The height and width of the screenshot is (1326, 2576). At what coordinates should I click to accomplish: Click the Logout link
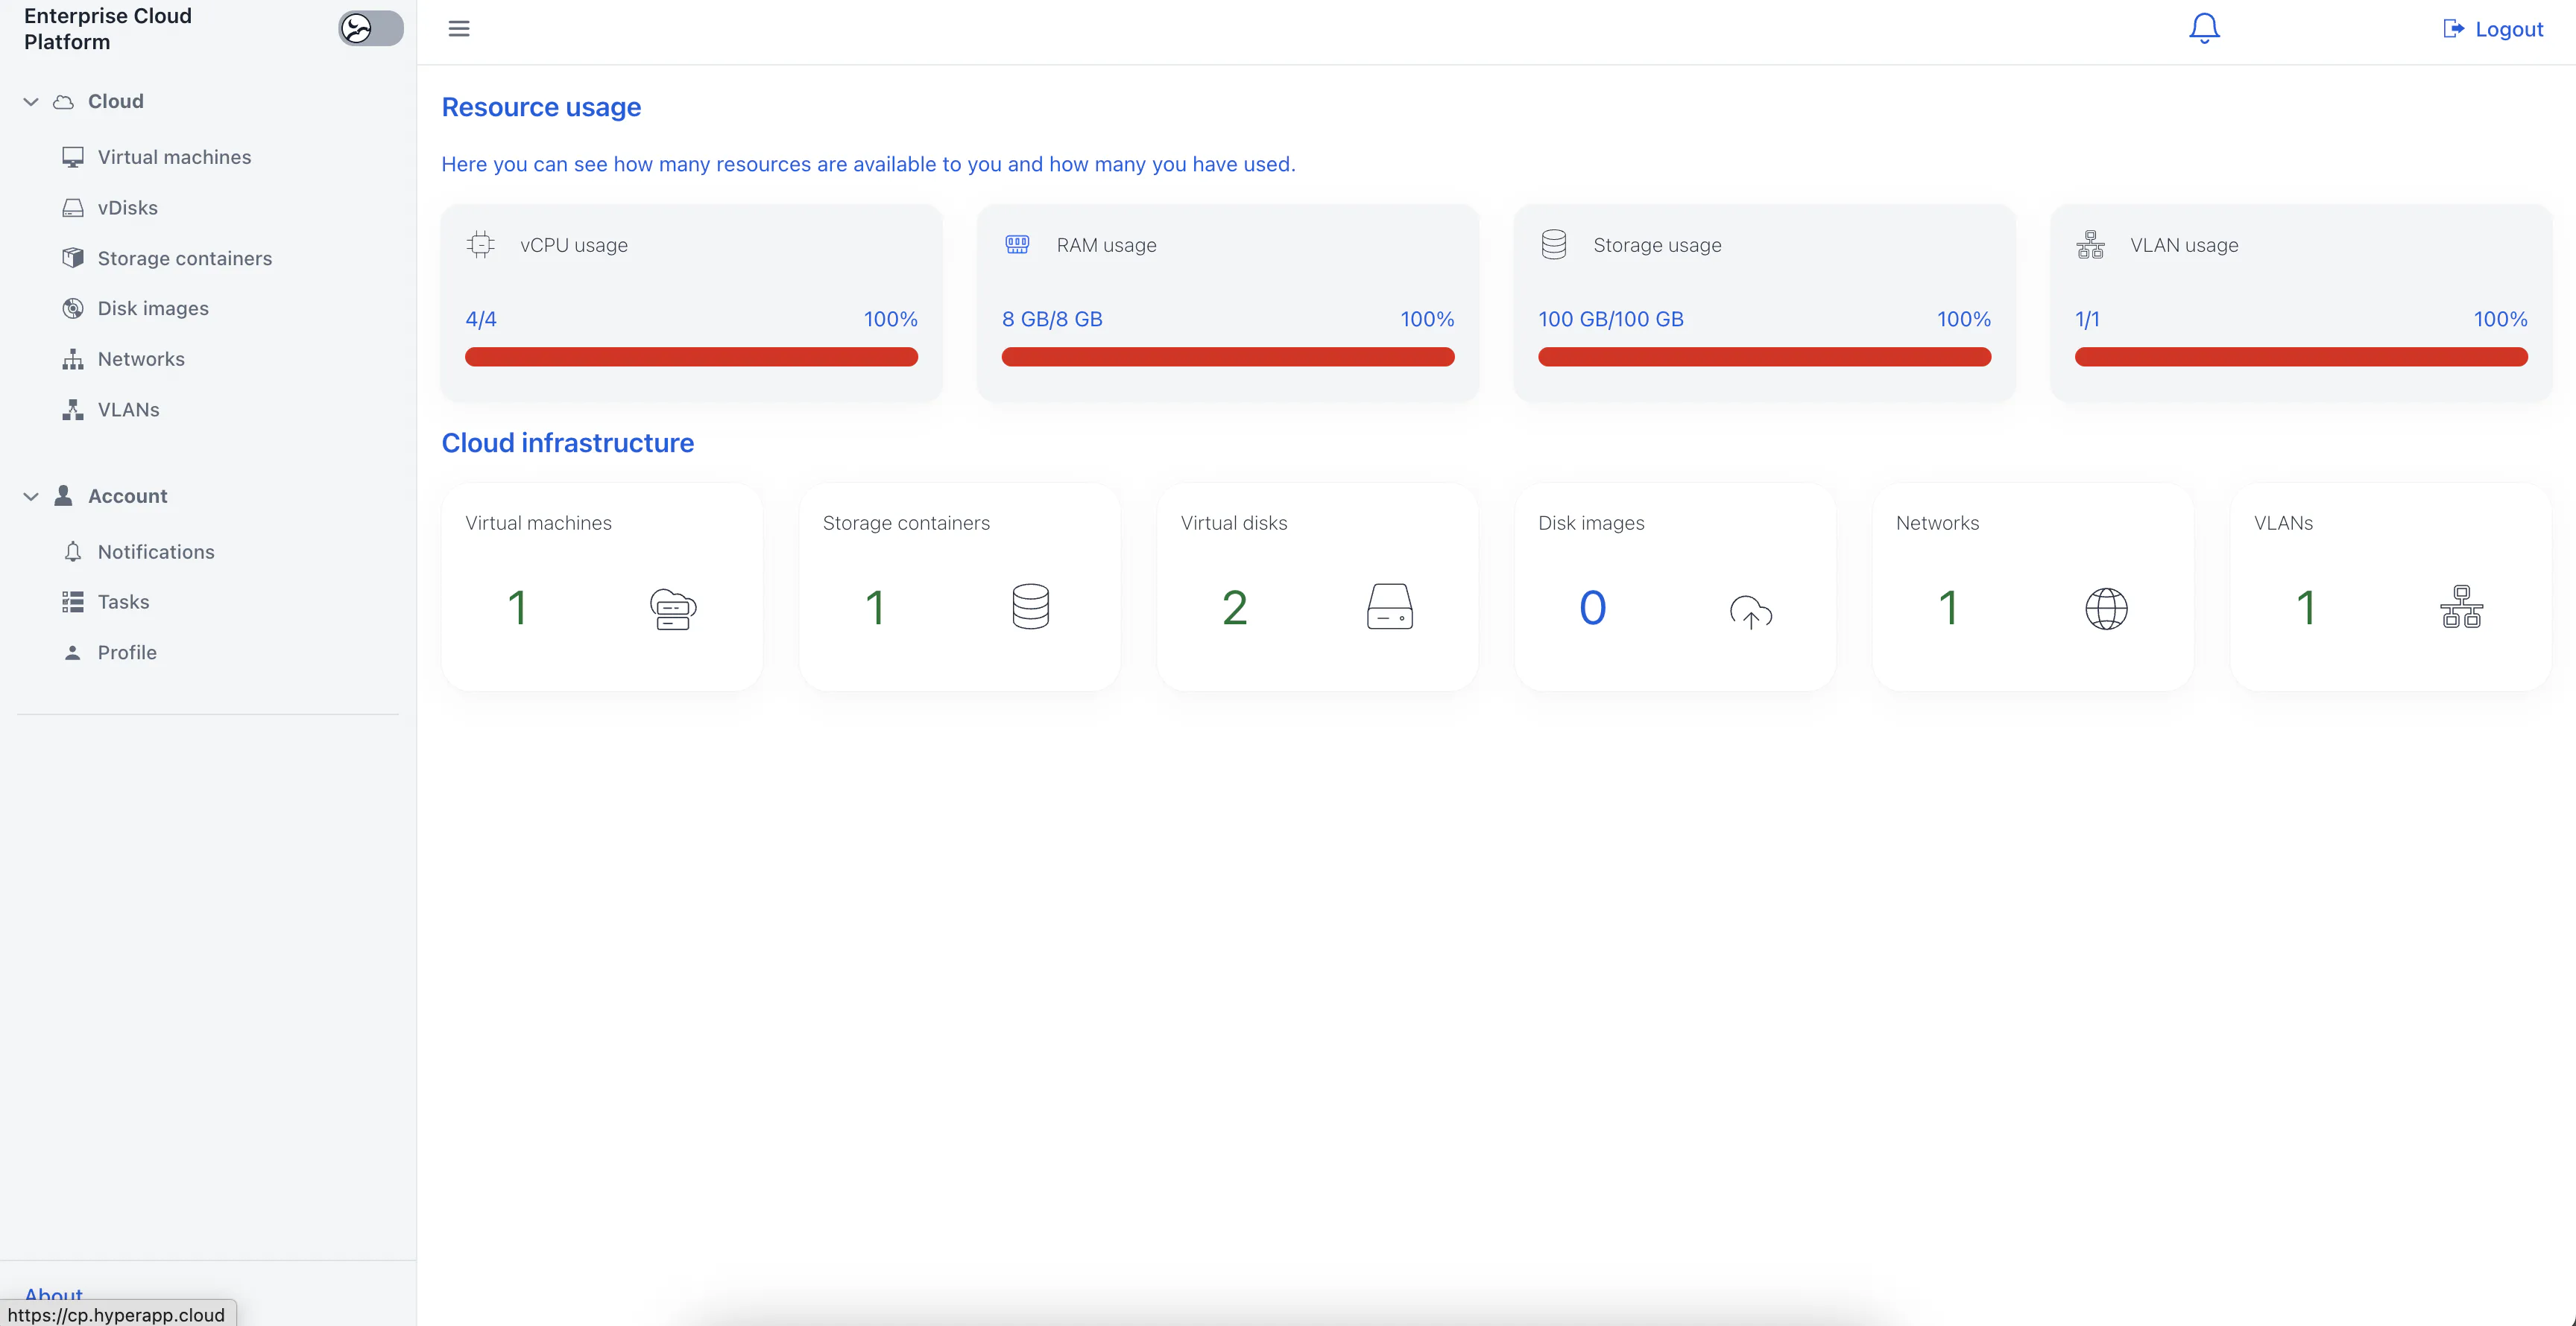click(x=2493, y=29)
